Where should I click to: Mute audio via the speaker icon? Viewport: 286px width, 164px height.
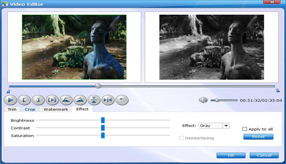click(203, 100)
